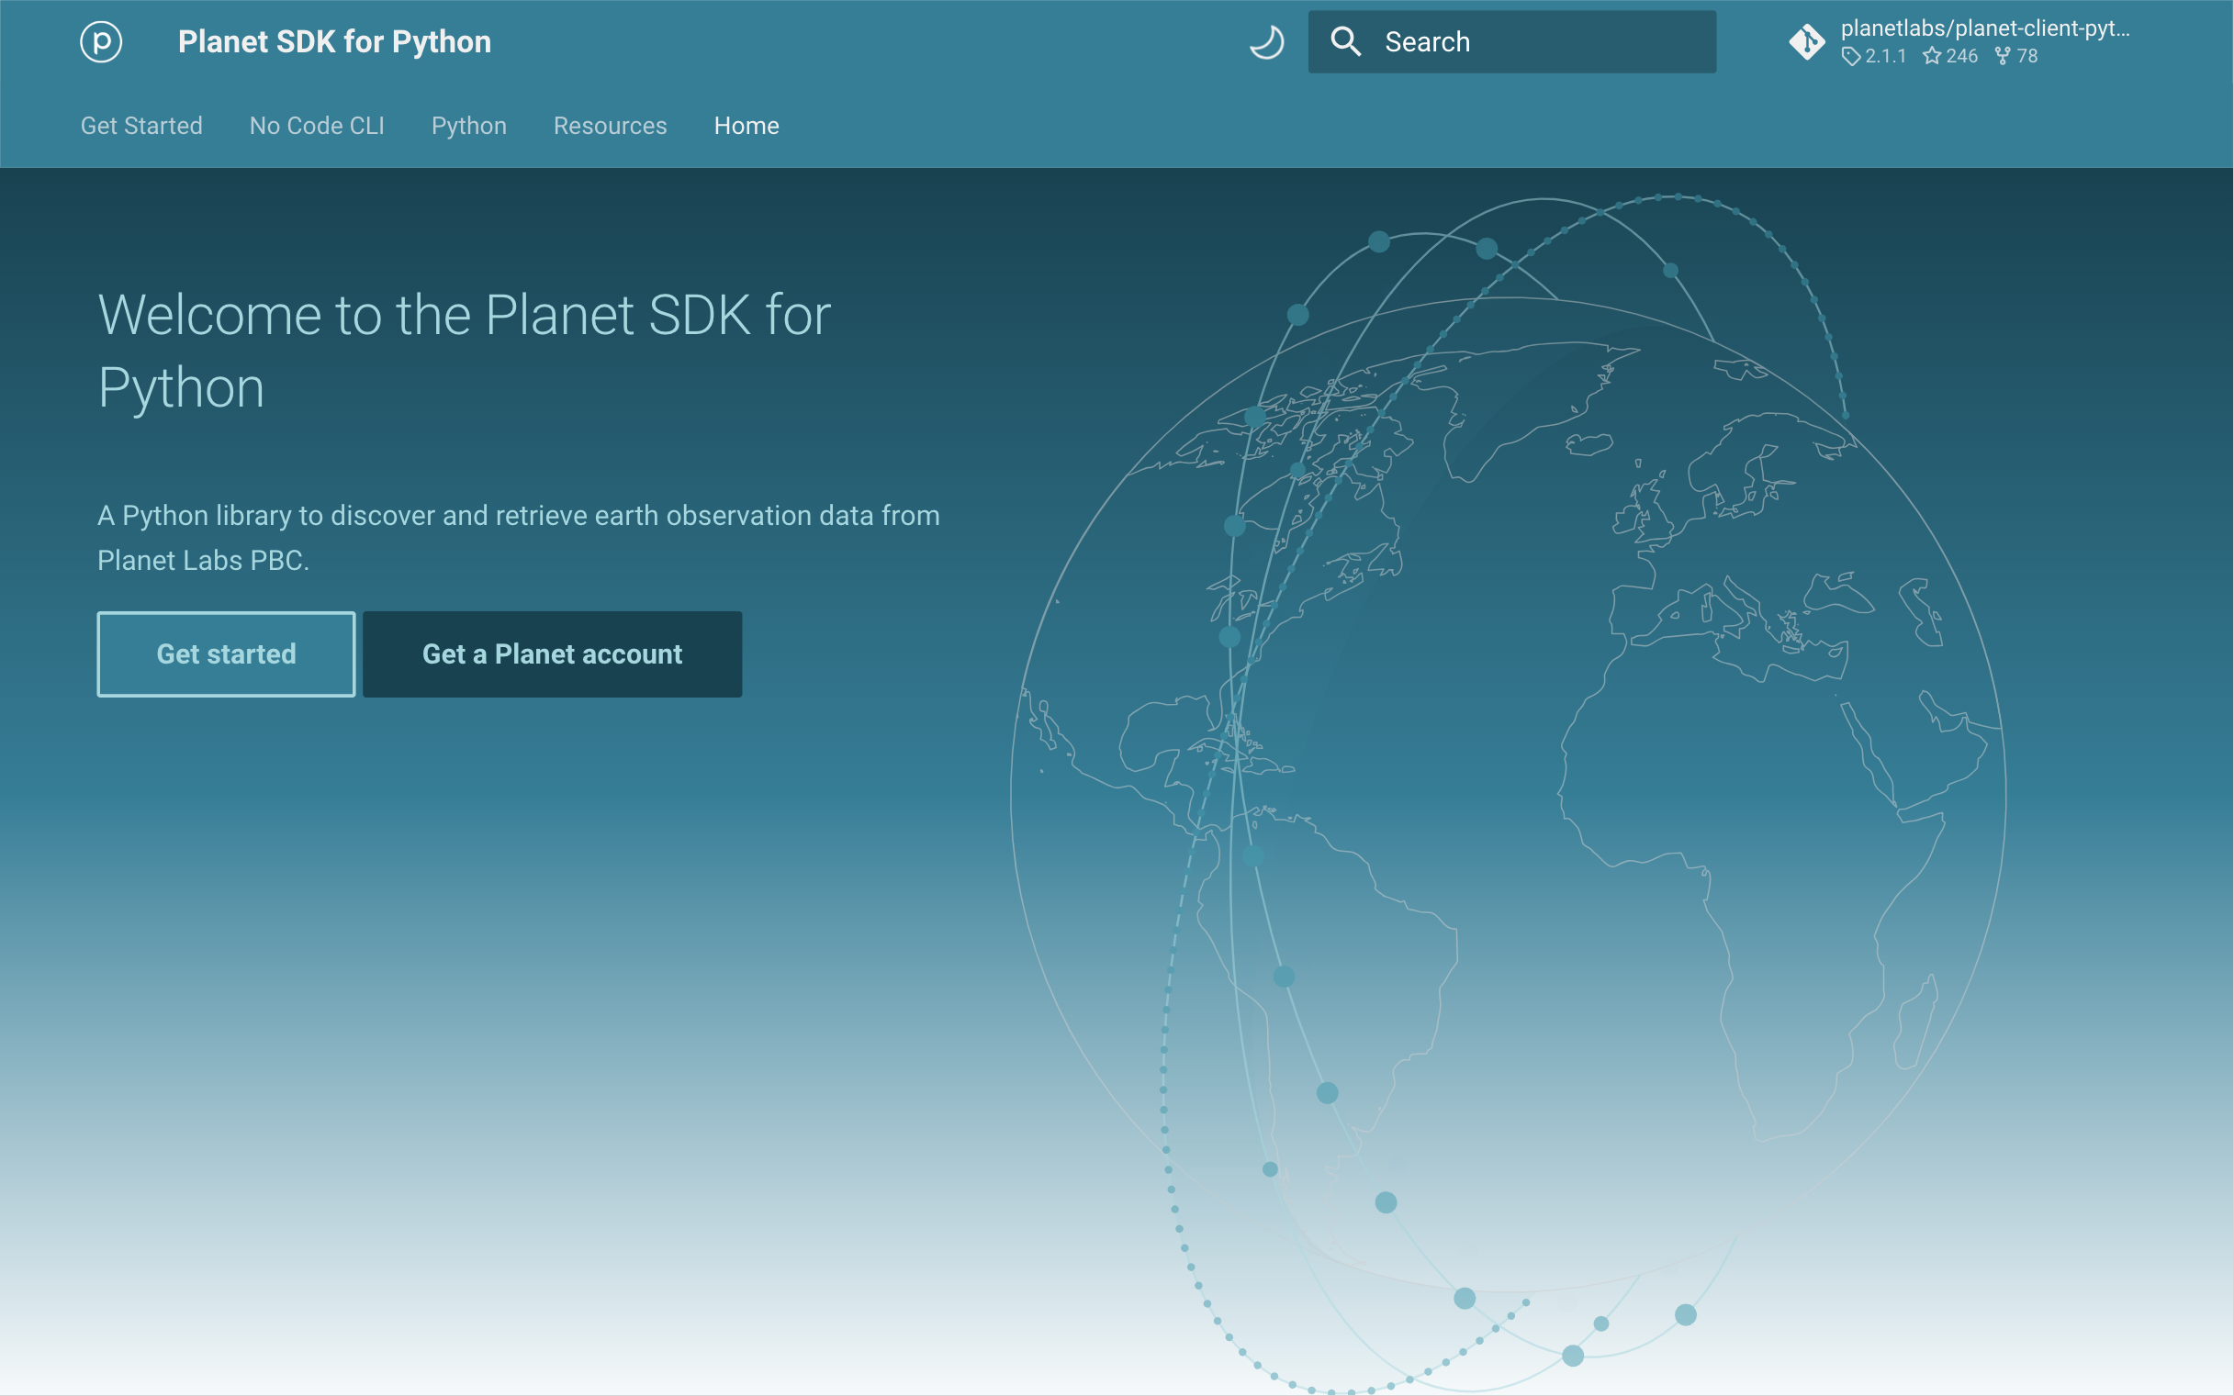2234x1396 pixels.
Task: Click the search magnifier icon
Action: point(1346,40)
